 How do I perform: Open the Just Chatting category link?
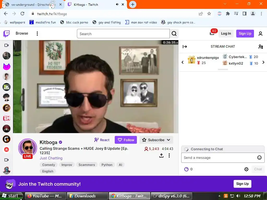[x=51, y=158]
